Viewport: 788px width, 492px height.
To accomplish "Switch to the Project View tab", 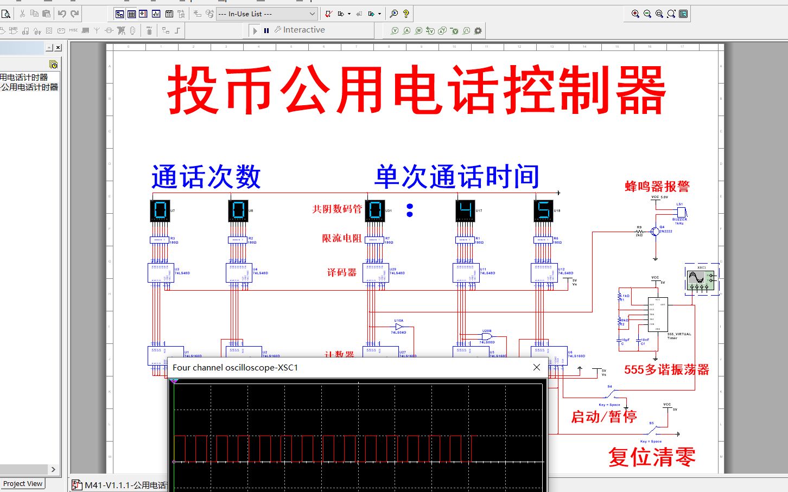I will coord(22,483).
